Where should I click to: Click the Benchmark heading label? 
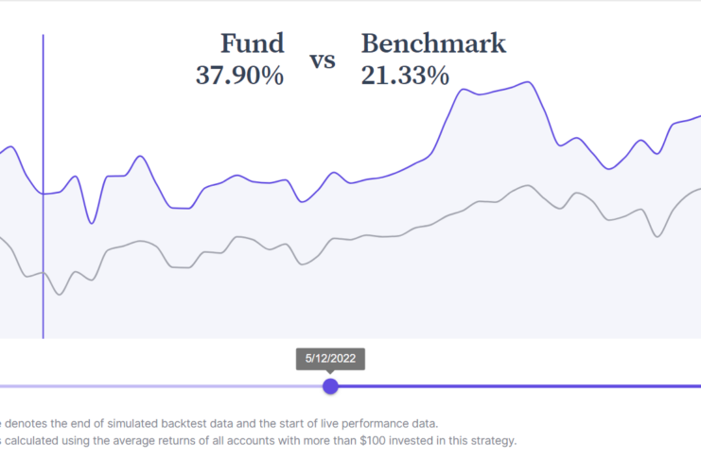433,43
